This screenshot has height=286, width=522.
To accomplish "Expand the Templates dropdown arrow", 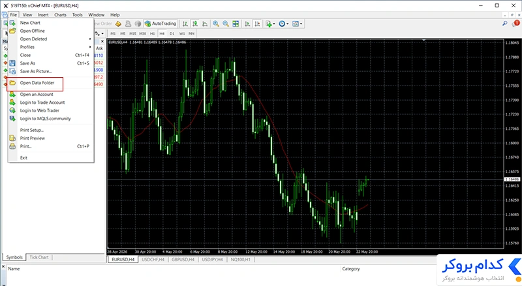I will 301,24.
